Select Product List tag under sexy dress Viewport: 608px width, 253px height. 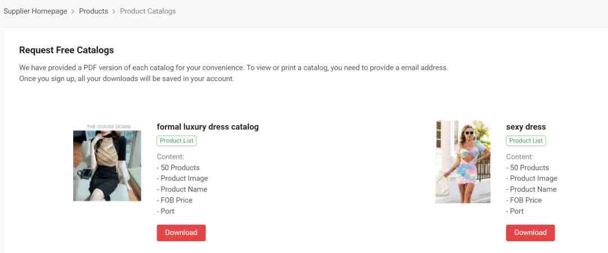click(x=526, y=141)
